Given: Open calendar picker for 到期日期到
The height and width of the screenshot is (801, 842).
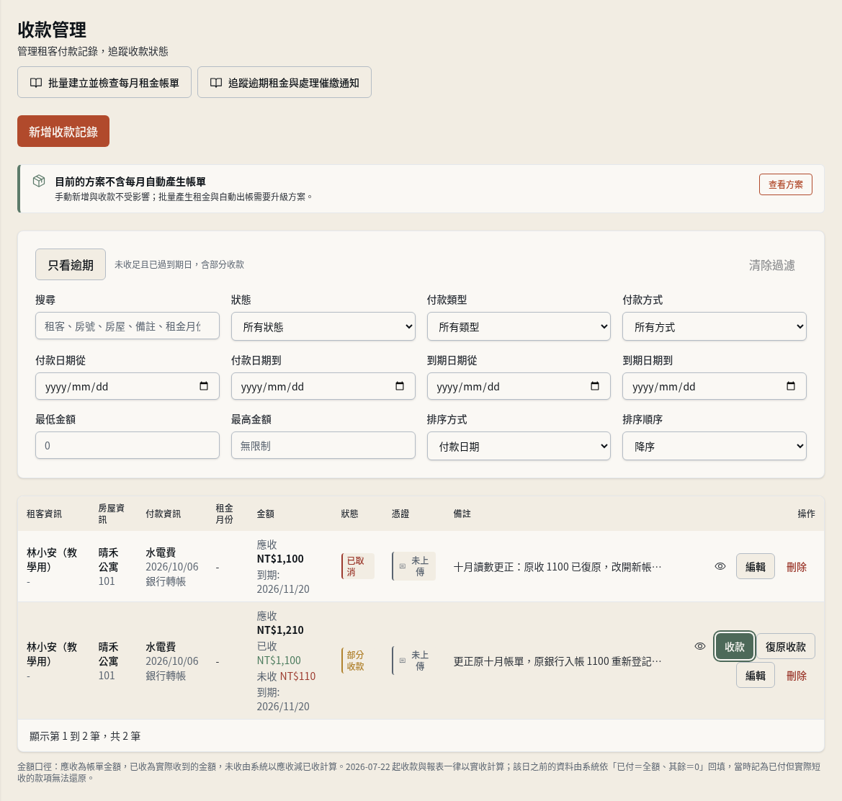Looking at the screenshot, I should (x=790, y=386).
